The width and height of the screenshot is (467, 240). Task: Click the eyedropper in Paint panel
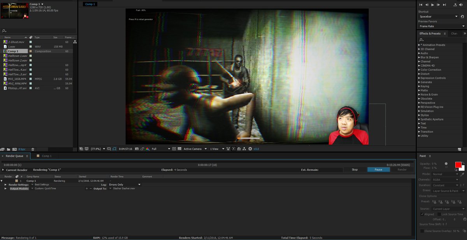[462, 174]
